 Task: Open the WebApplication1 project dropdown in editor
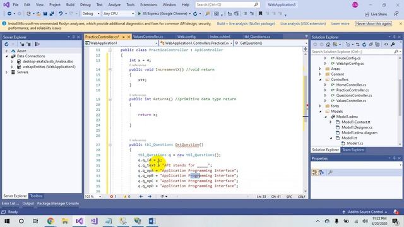pos(121,43)
